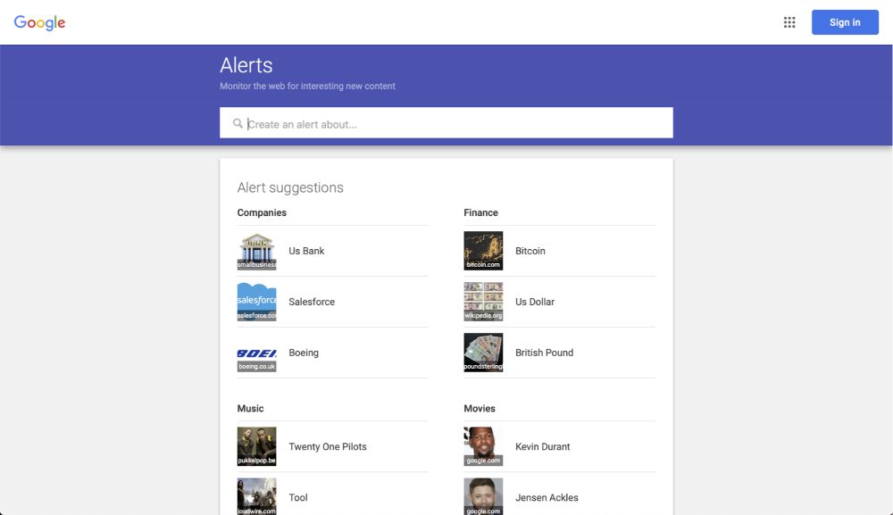This screenshot has height=515, width=893.
Task: Click the search magnifier icon in alert box
Action: 238,123
